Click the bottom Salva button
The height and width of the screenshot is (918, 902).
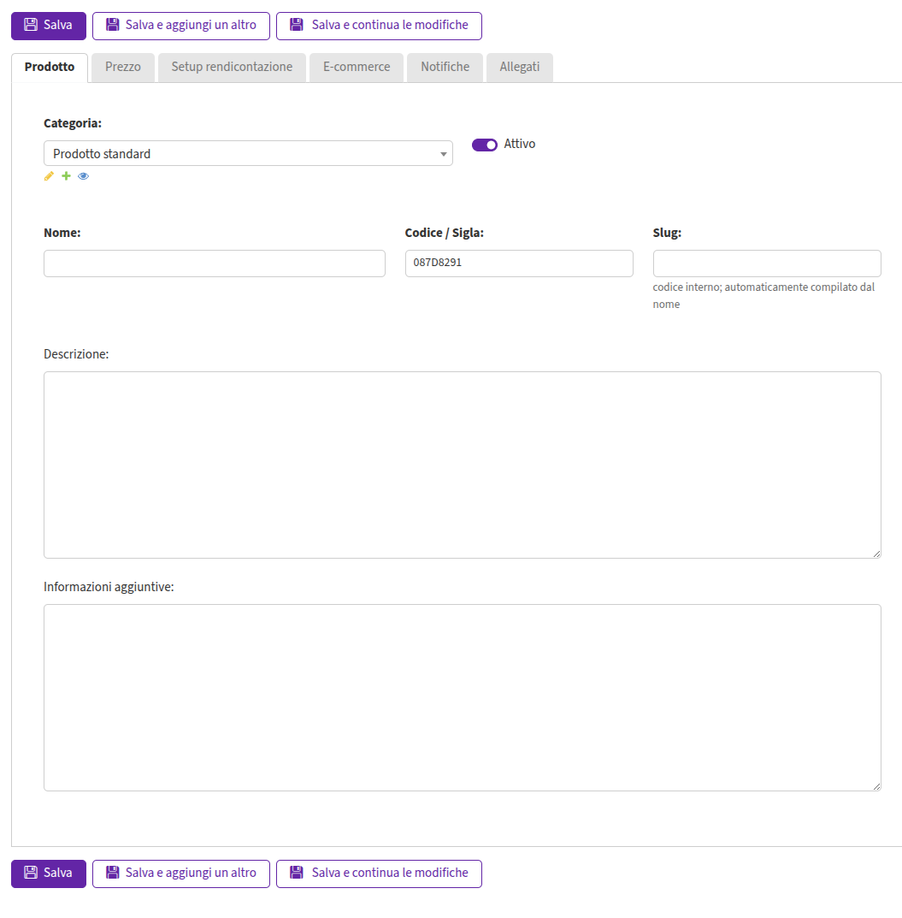(49, 874)
